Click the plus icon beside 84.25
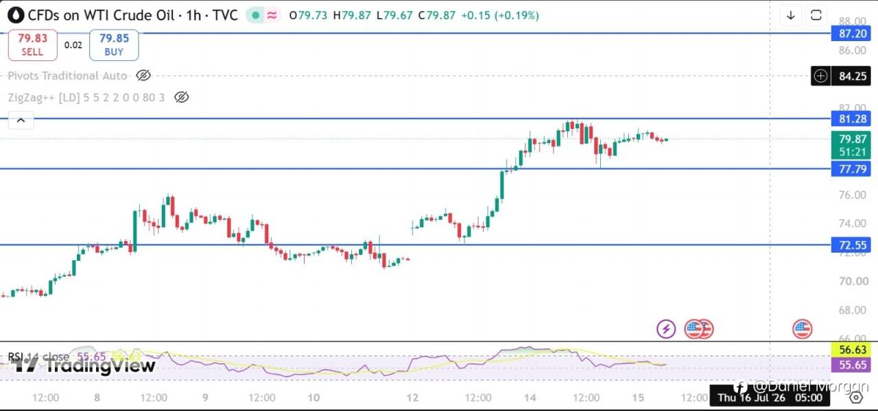The width and height of the screenshot is (878, 411). (820, 76)
